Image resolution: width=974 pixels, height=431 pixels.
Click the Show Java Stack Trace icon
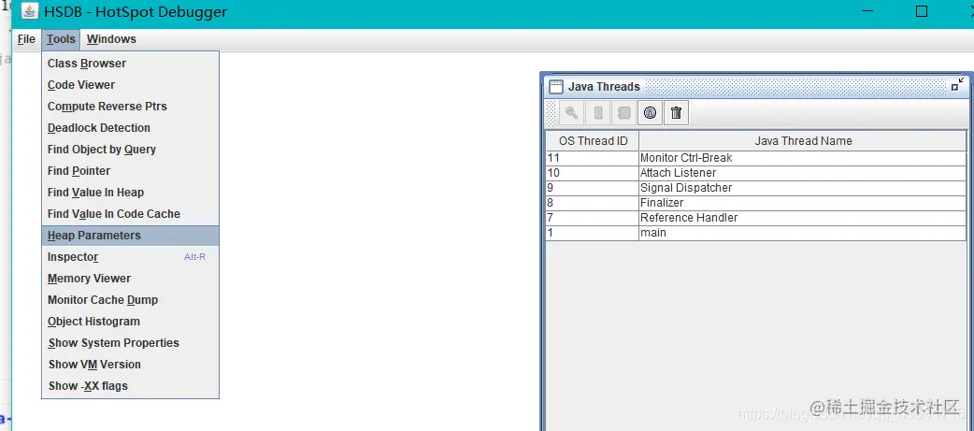tap(624, 113)
